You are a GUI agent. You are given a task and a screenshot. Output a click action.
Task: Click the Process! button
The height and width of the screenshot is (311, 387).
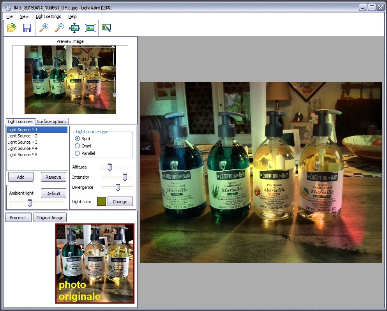18,218
